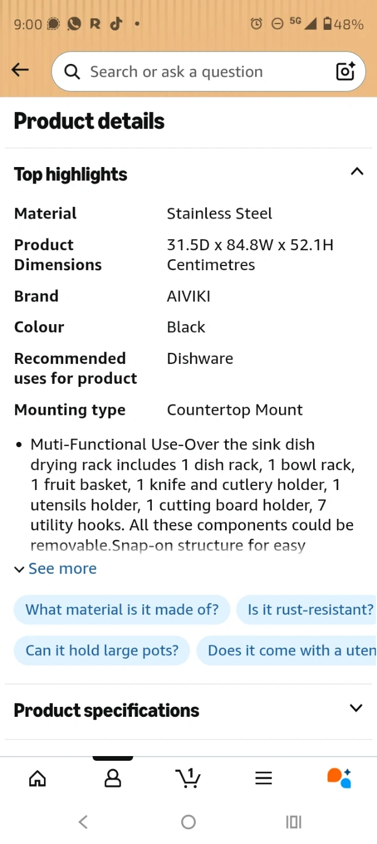Open the hamburger menu icon

(263, 778)
